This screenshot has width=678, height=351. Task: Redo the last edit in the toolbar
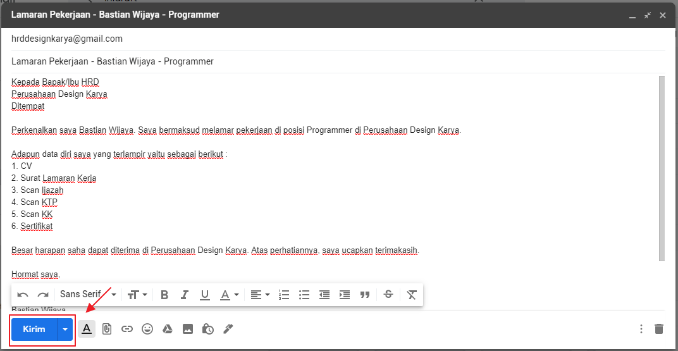(x=43, y=295)
